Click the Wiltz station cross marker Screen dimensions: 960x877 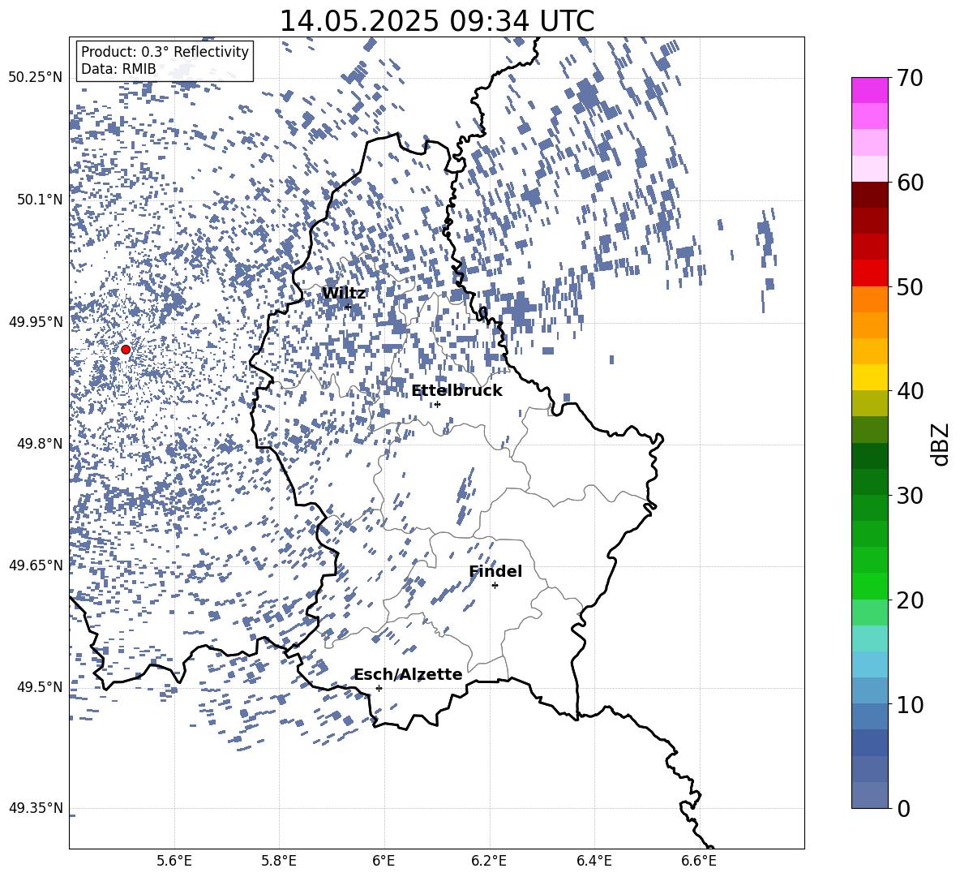(x=349, y=307)
